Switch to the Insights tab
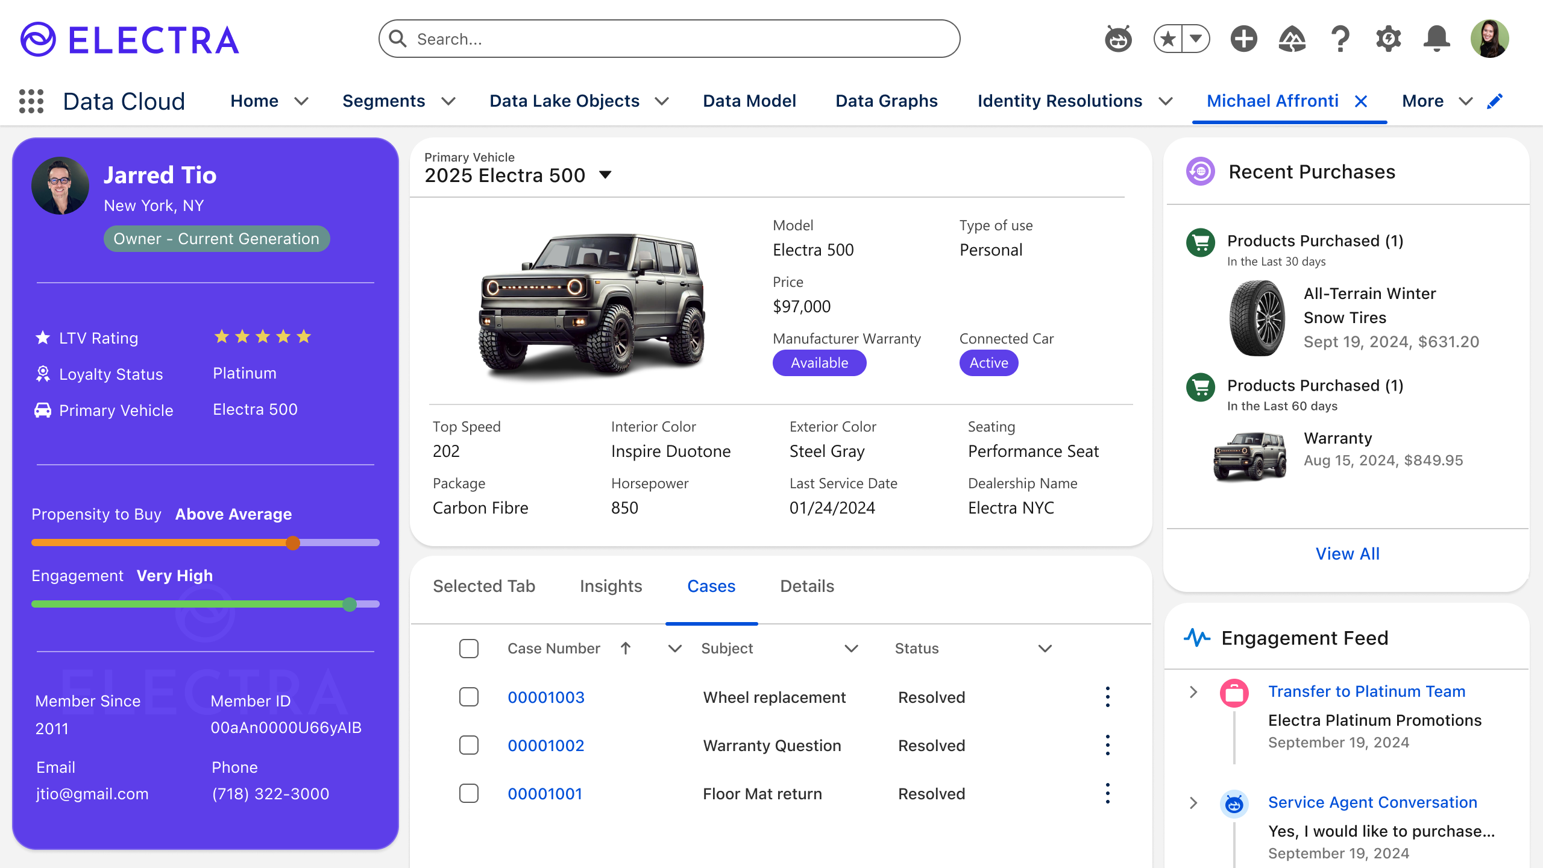1543x868 pixels. [611, 586]
